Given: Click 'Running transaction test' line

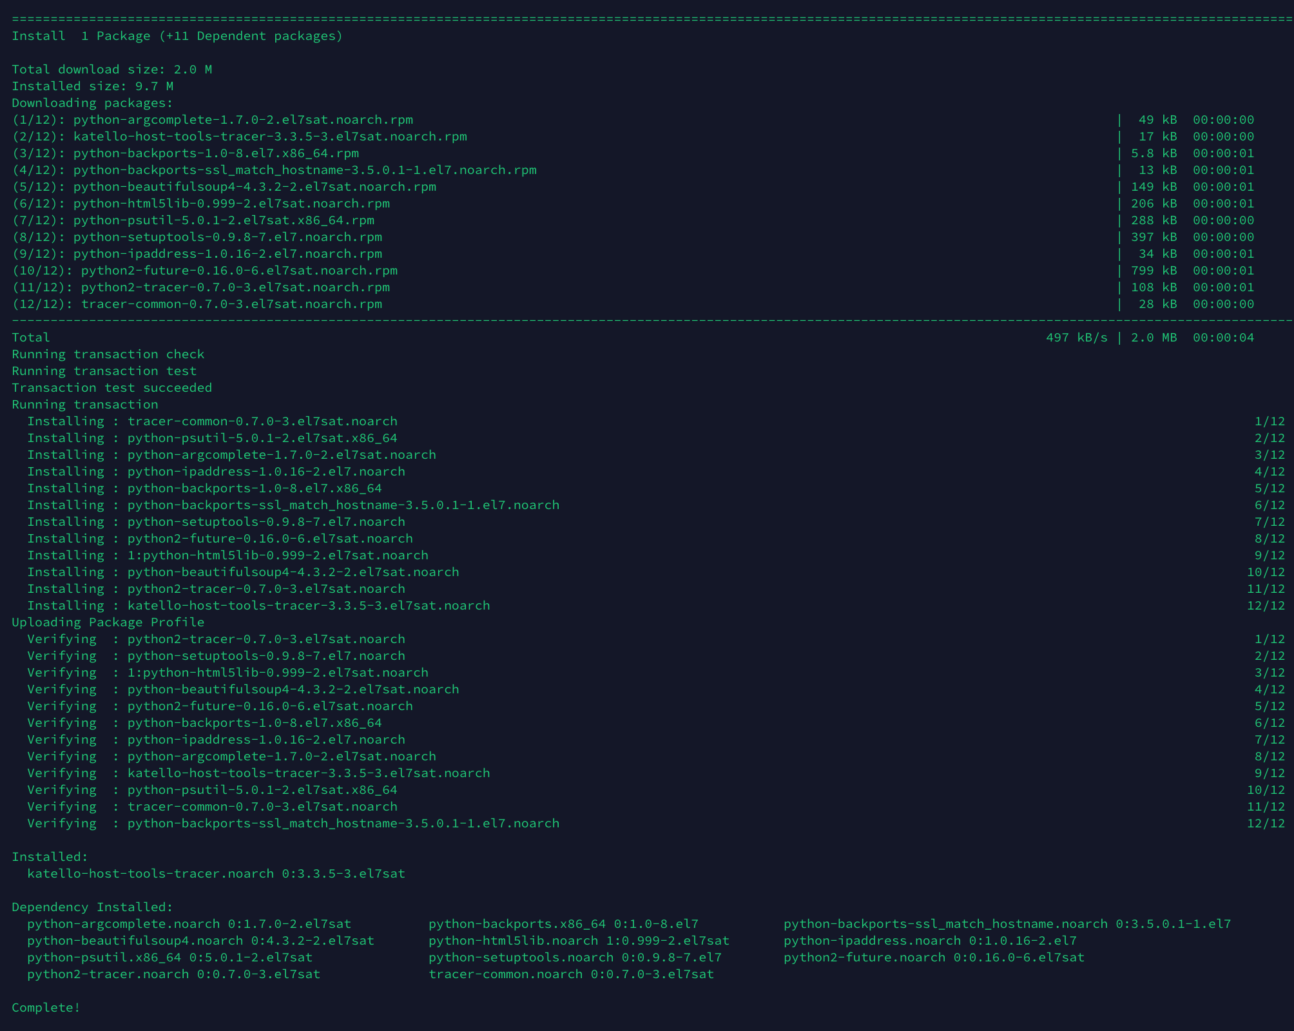Looking at the screenshot, I should click(104, 371).
